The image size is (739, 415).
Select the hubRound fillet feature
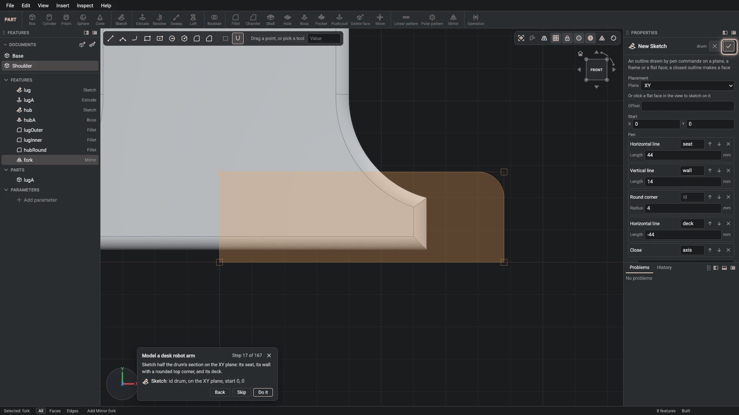[50, 150]
